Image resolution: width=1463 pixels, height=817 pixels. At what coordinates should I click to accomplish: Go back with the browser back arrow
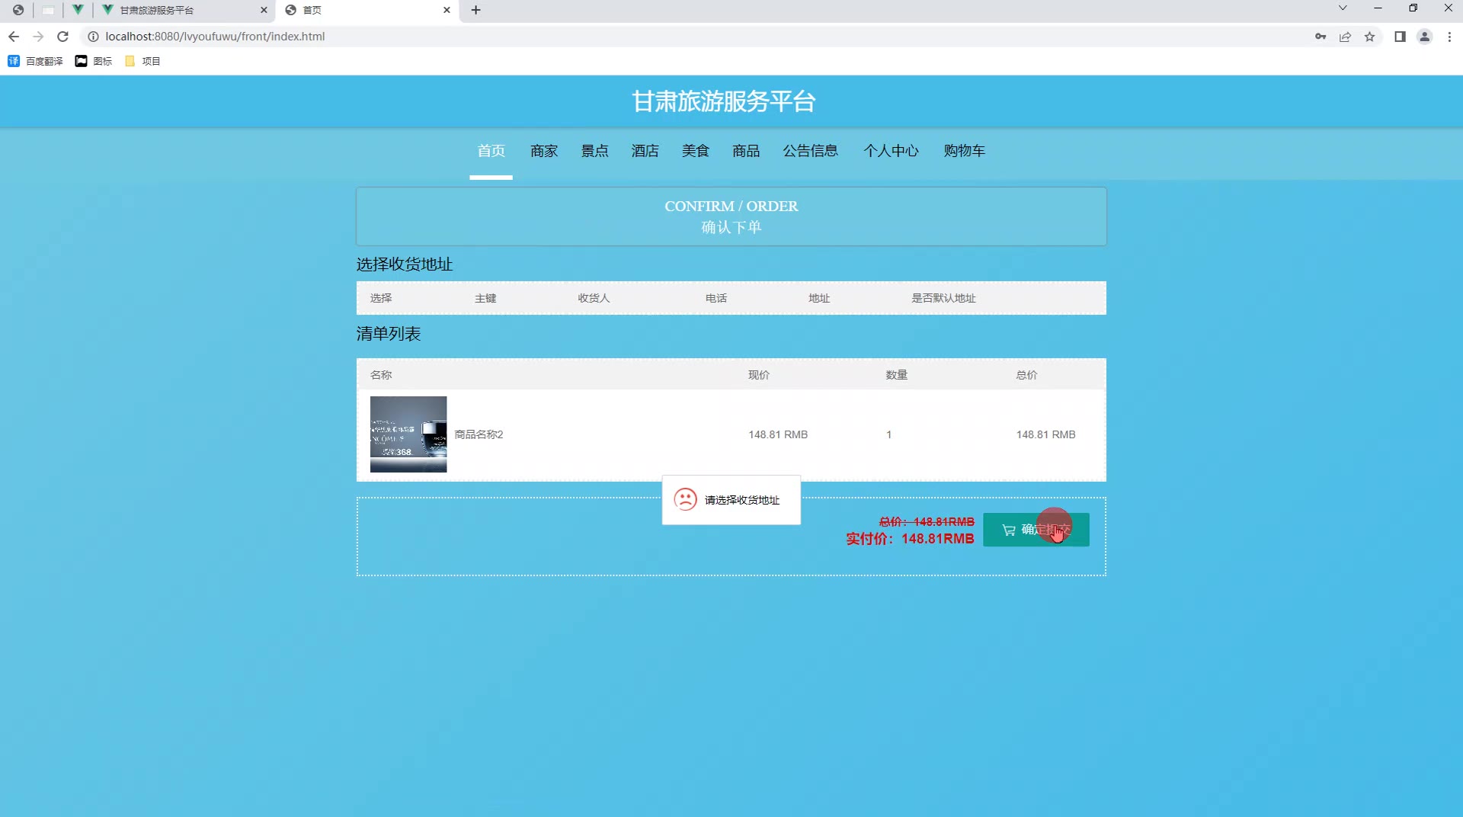[x=14, y=37]
